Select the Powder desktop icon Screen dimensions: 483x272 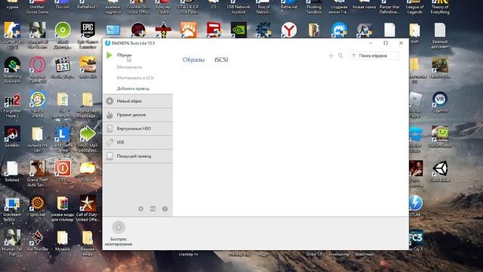88,172
